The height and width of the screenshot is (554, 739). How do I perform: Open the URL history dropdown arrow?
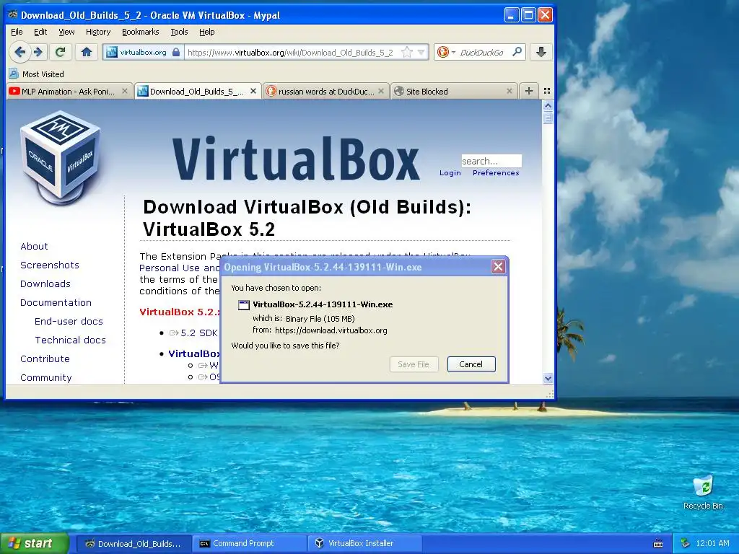pos(421,52)
